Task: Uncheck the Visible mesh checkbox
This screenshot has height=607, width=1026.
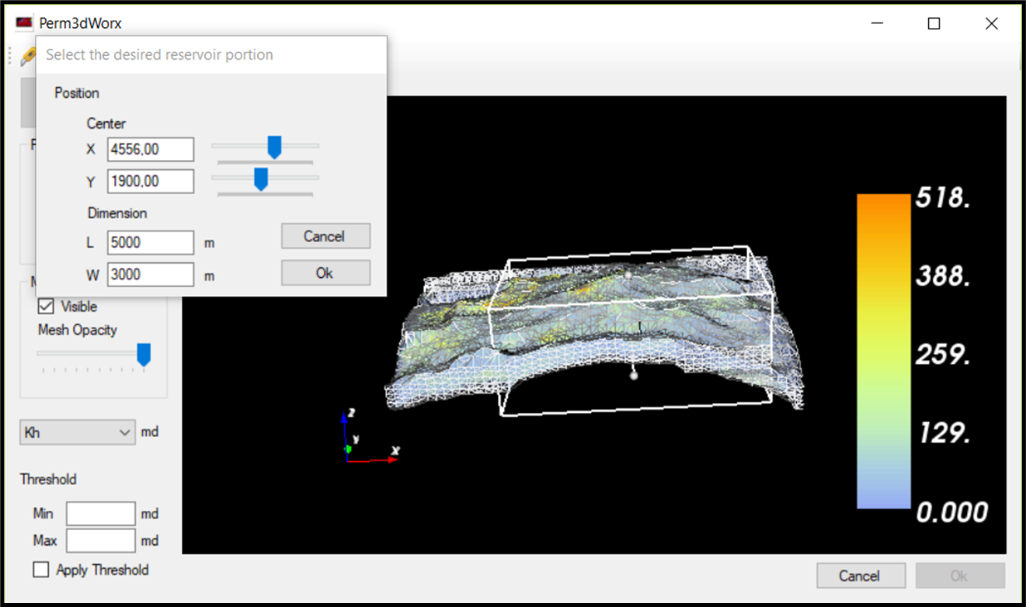Action: pyautogui.click(x=46, y=307)
